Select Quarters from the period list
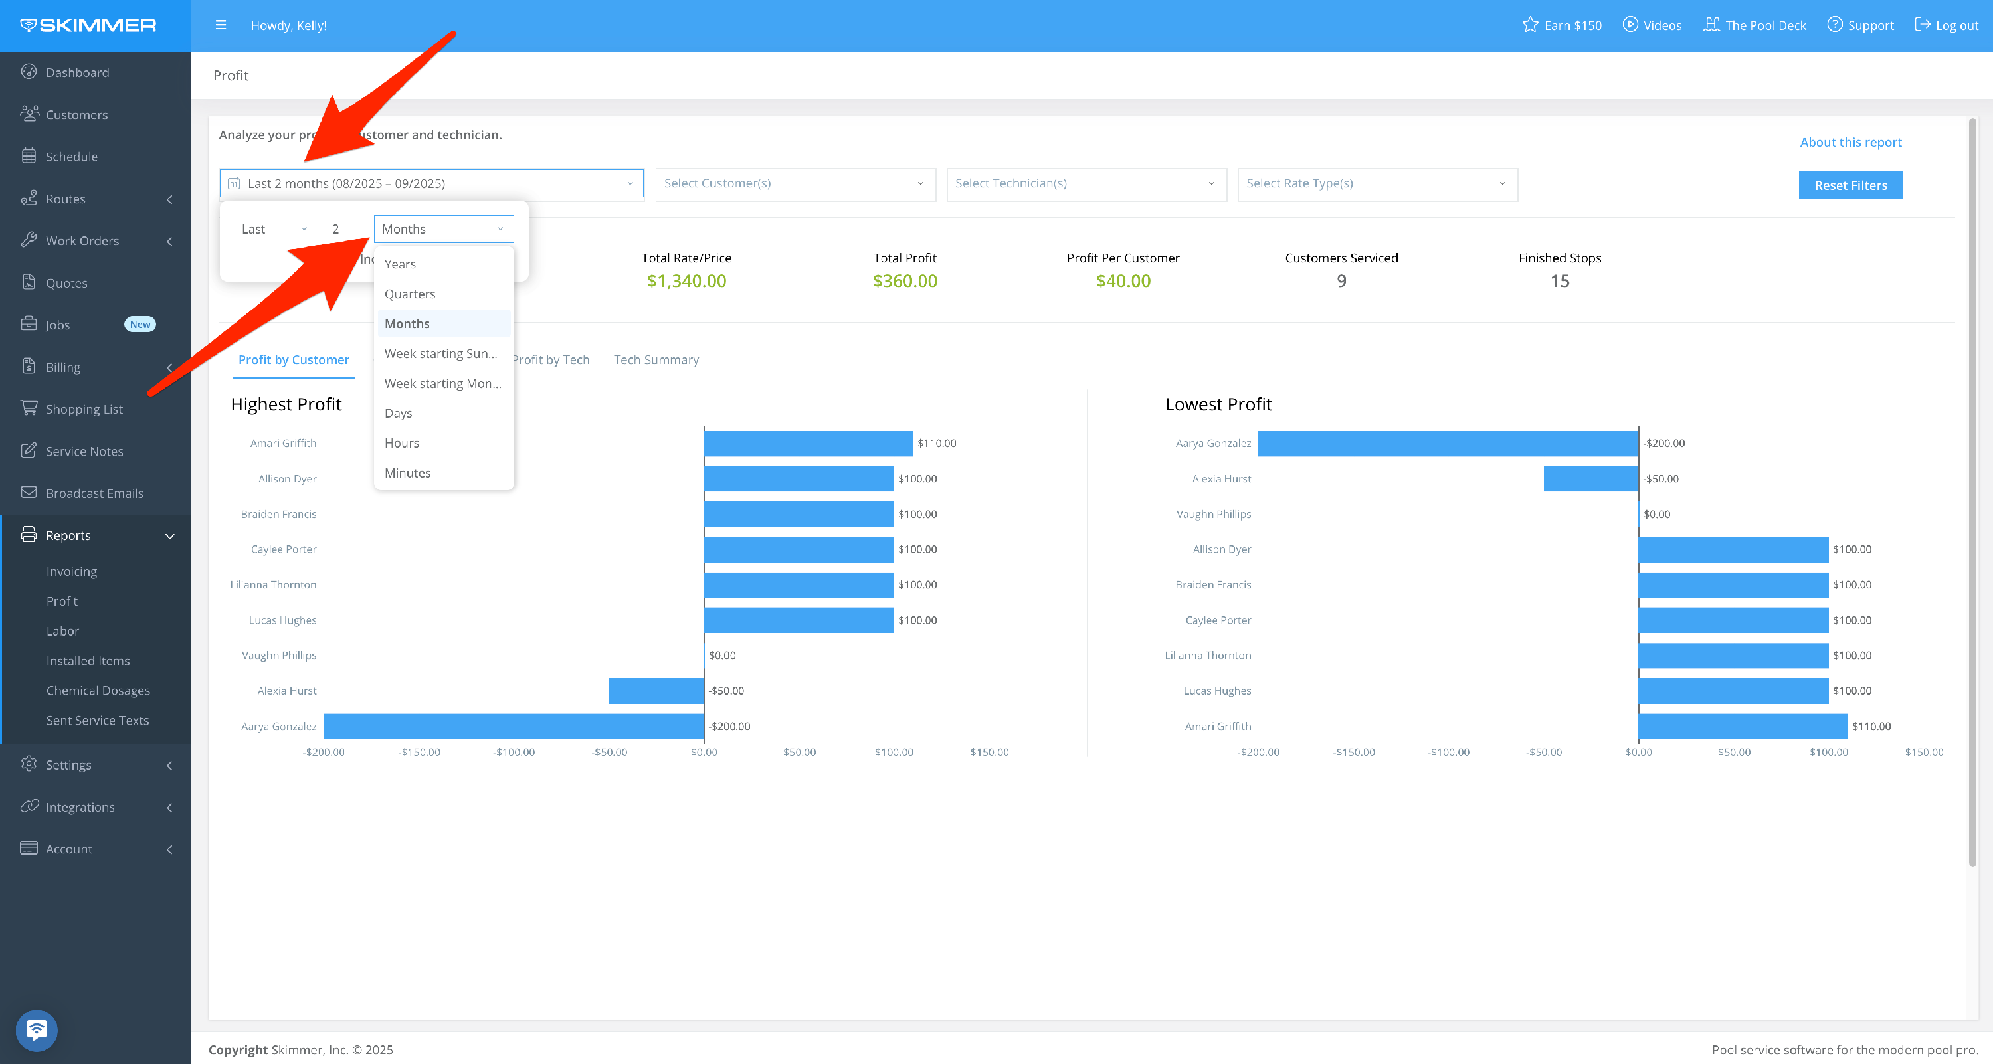The image size is (1993, 1064). tap(410, 294)
